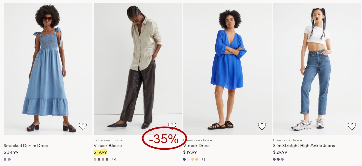Favorite the Slim Straight High Ankle Jeans
Screen dimensions: 362x166
pos(351,126)
